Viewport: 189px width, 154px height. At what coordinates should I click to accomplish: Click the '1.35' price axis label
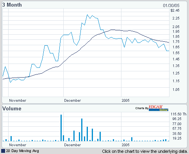pos(176,66)
